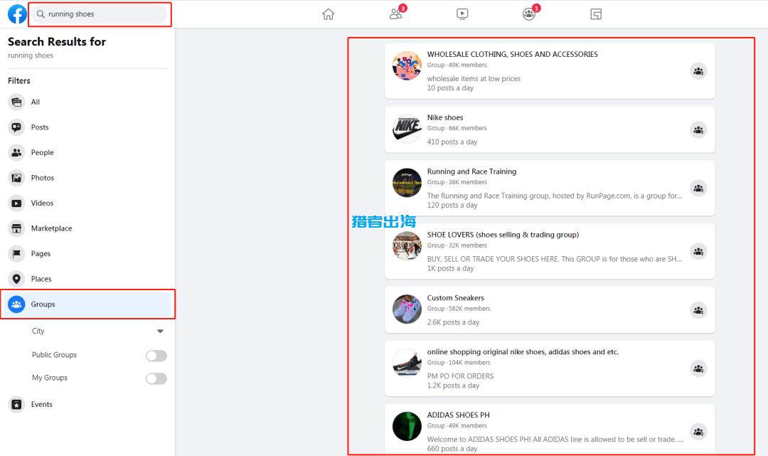This screenshot has width=768, height=456.
Task: Select the Videos filter
Action: click(x=87, y=203)
